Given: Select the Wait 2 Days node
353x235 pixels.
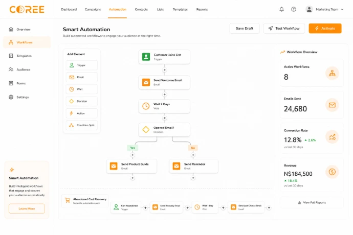Looking at the screenshot, I should point(164,106).
